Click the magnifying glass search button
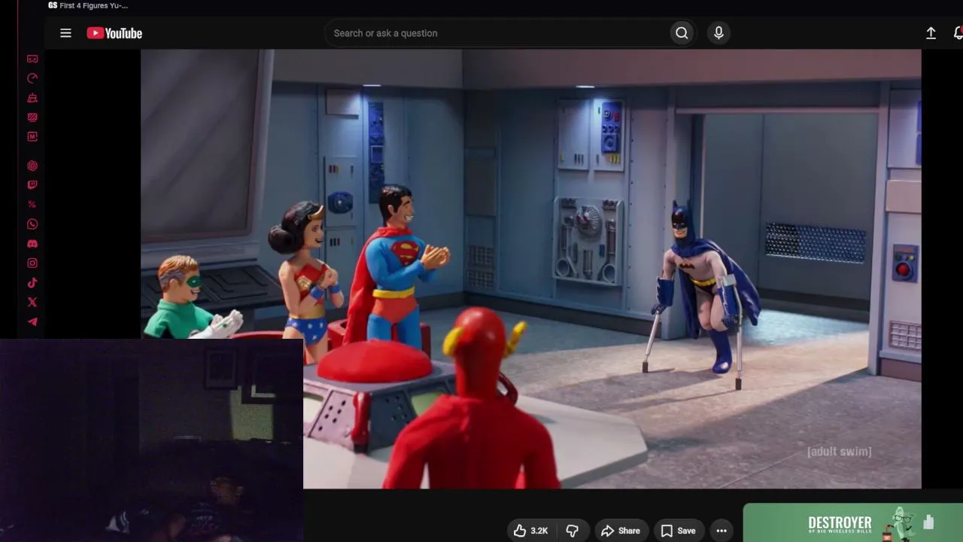The width and height of the screenshot is (963, 542). [x=682, y=33]
